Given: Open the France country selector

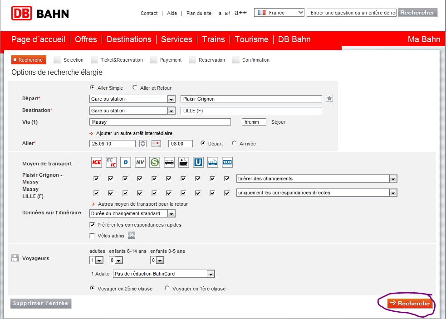Looking at the screenshot, I should 279,13.
